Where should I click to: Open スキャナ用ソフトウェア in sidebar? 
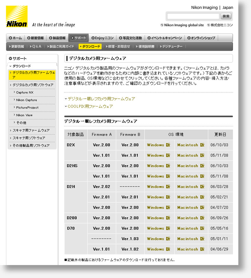click(x=27, y=138)
